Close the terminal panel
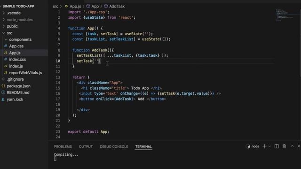 (x=299, y=146)
